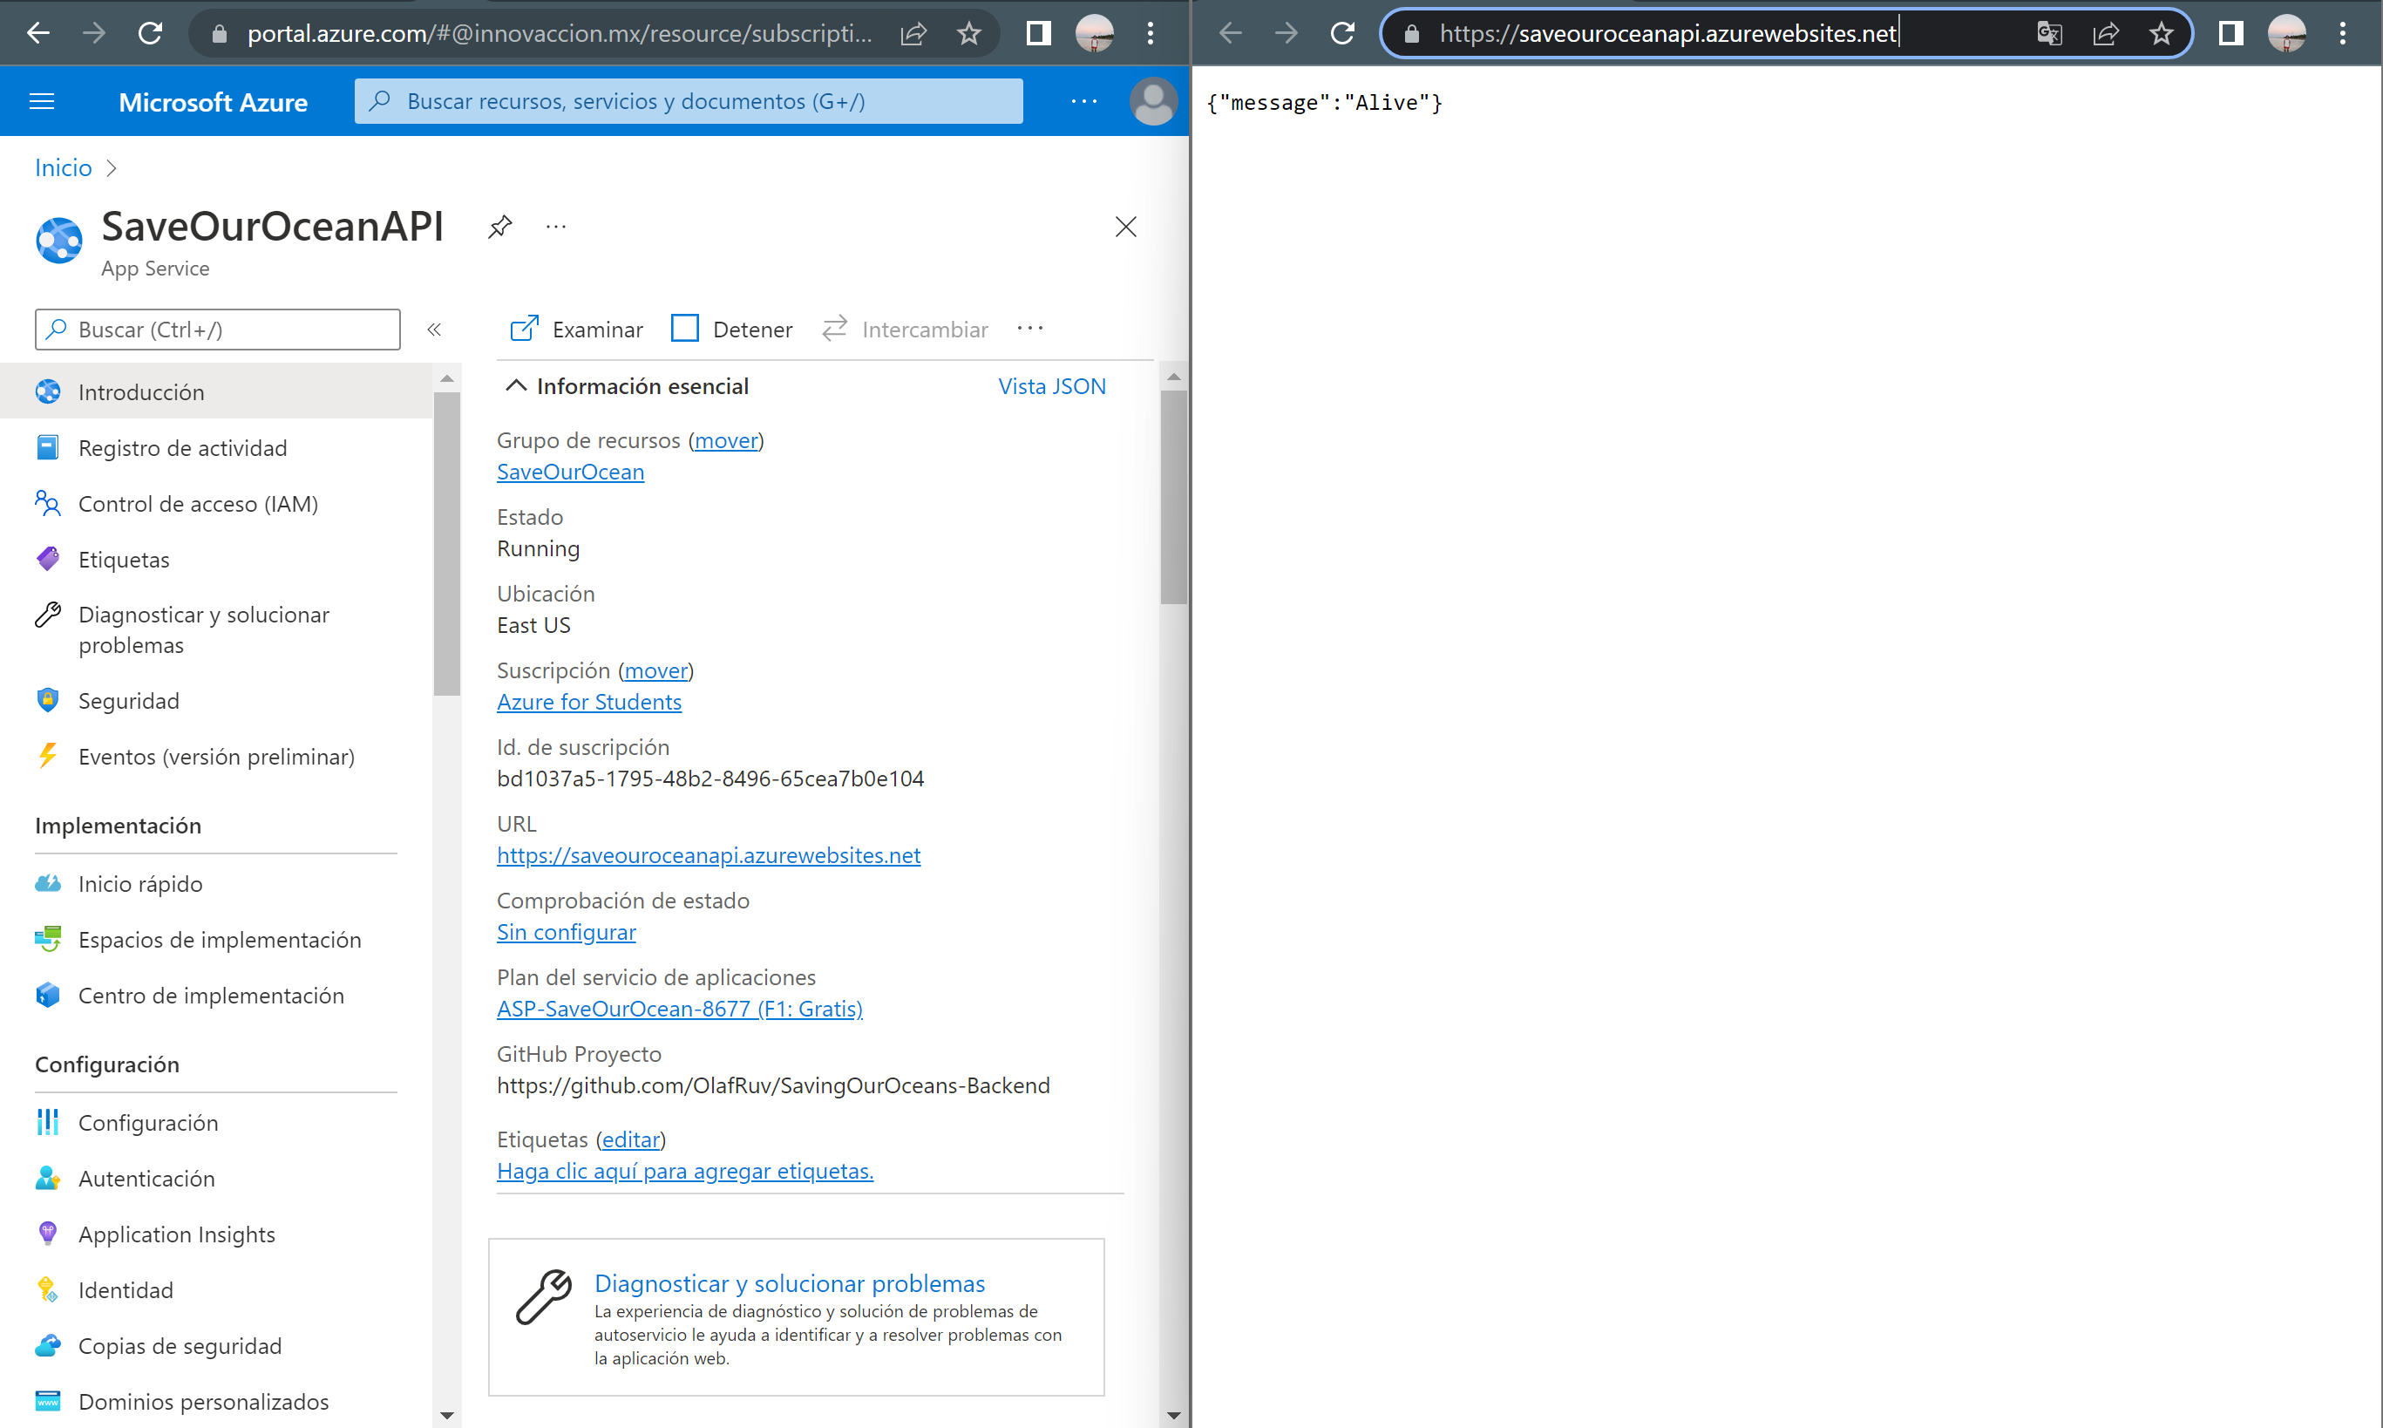Open Control de acceso (IAM) settings

point(197,503)
